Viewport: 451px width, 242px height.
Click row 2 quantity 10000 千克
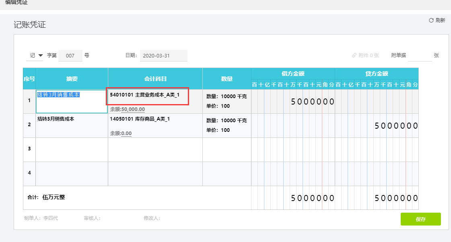(x=227, y=121)
